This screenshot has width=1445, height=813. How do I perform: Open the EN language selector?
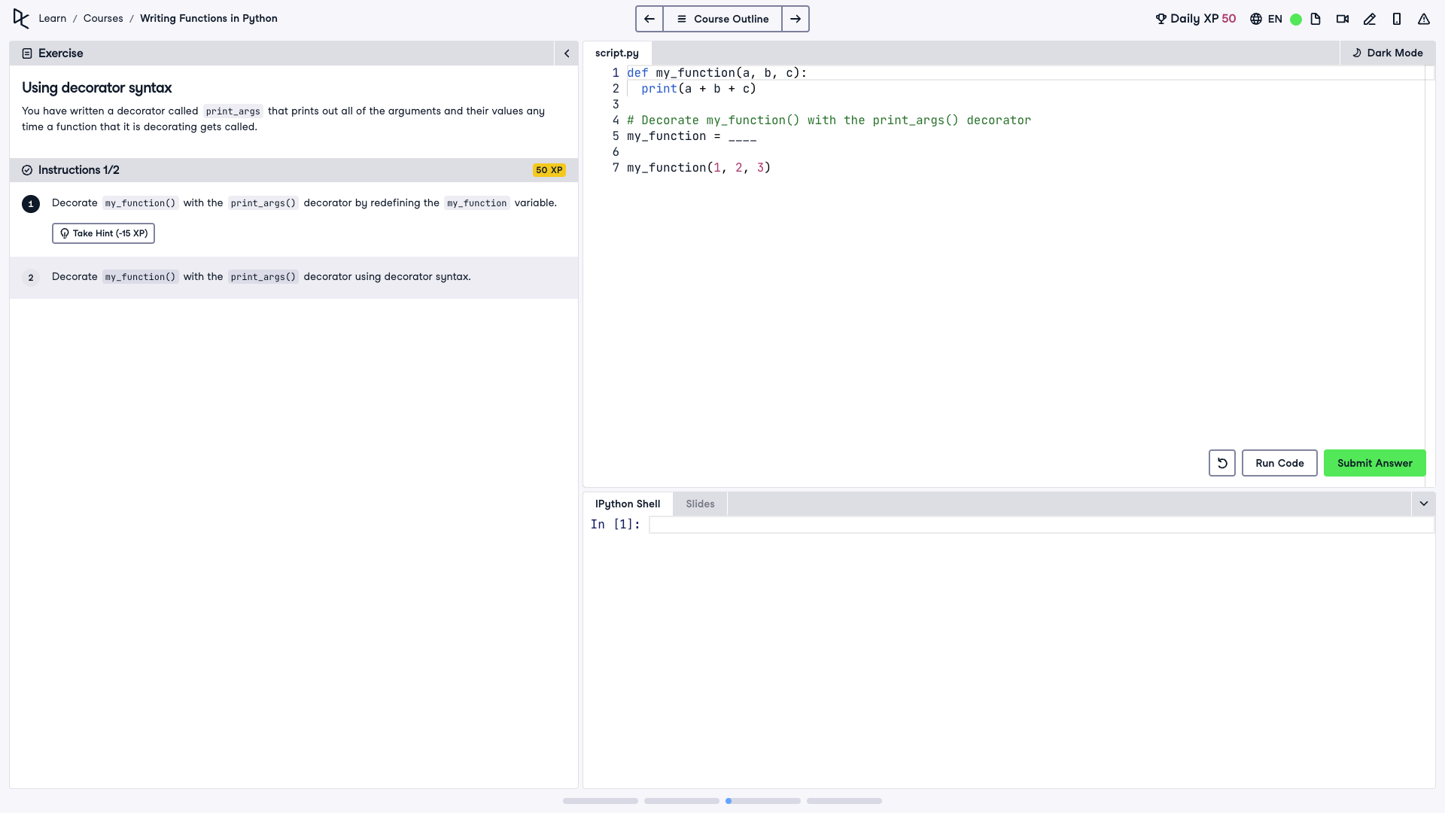click(x=1266, y=19)
